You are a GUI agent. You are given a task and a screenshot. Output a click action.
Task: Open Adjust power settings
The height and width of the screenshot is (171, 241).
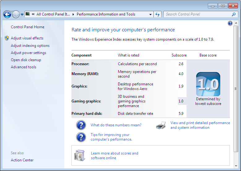coord(28,53)
